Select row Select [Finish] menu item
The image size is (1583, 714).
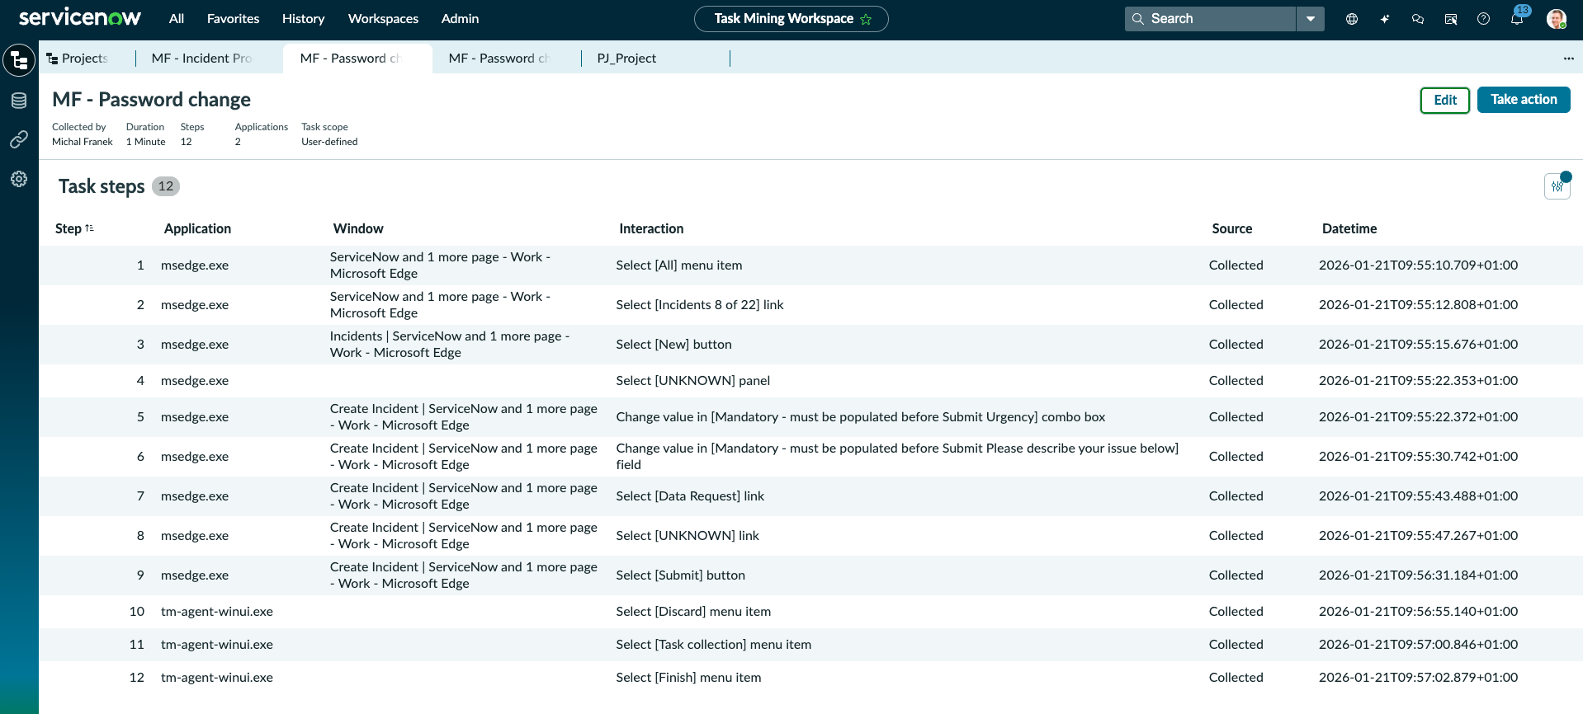(x=810, y=678)
